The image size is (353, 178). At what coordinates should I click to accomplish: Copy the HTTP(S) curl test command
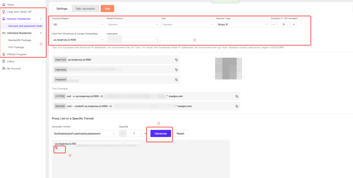coord(237,96)
